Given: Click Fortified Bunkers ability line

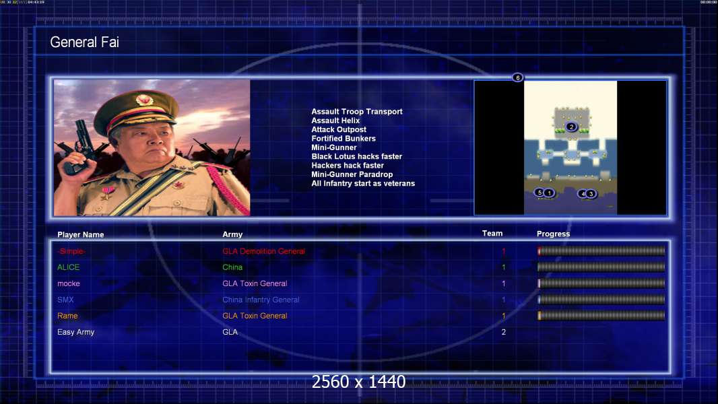Looking at the screenshot, I should [344, 139].
